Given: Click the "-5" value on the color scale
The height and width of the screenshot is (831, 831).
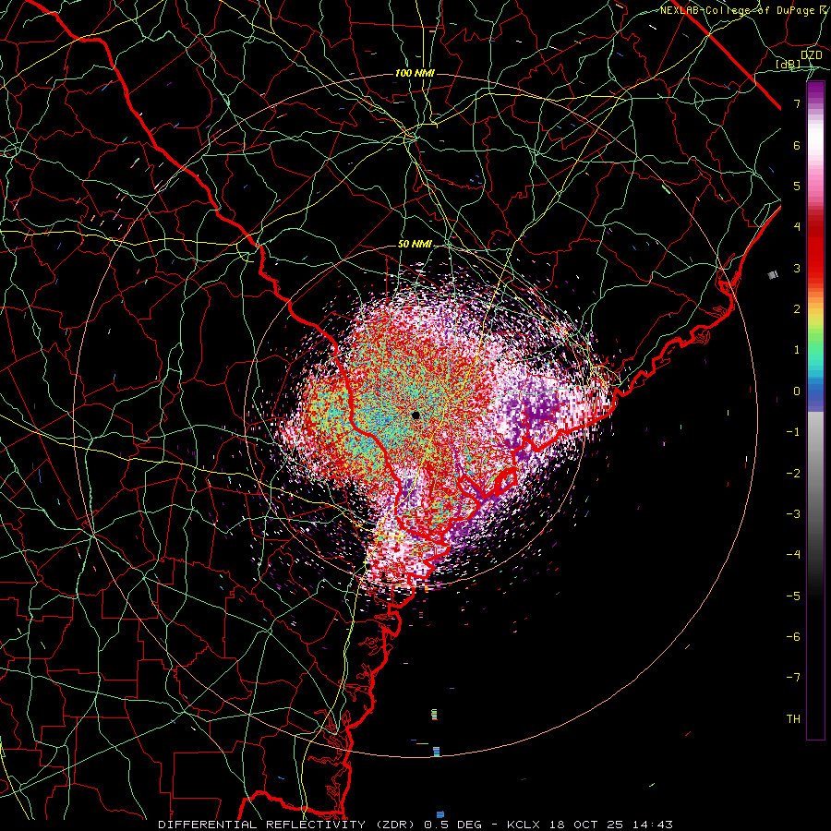Looking at the screenshot, I should pyautogui.click(x=793, y=596).
